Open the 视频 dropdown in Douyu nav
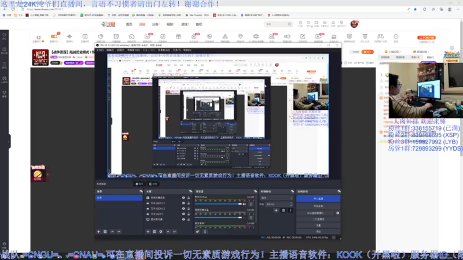The image size is (463, 260). [x=170, y=24]
